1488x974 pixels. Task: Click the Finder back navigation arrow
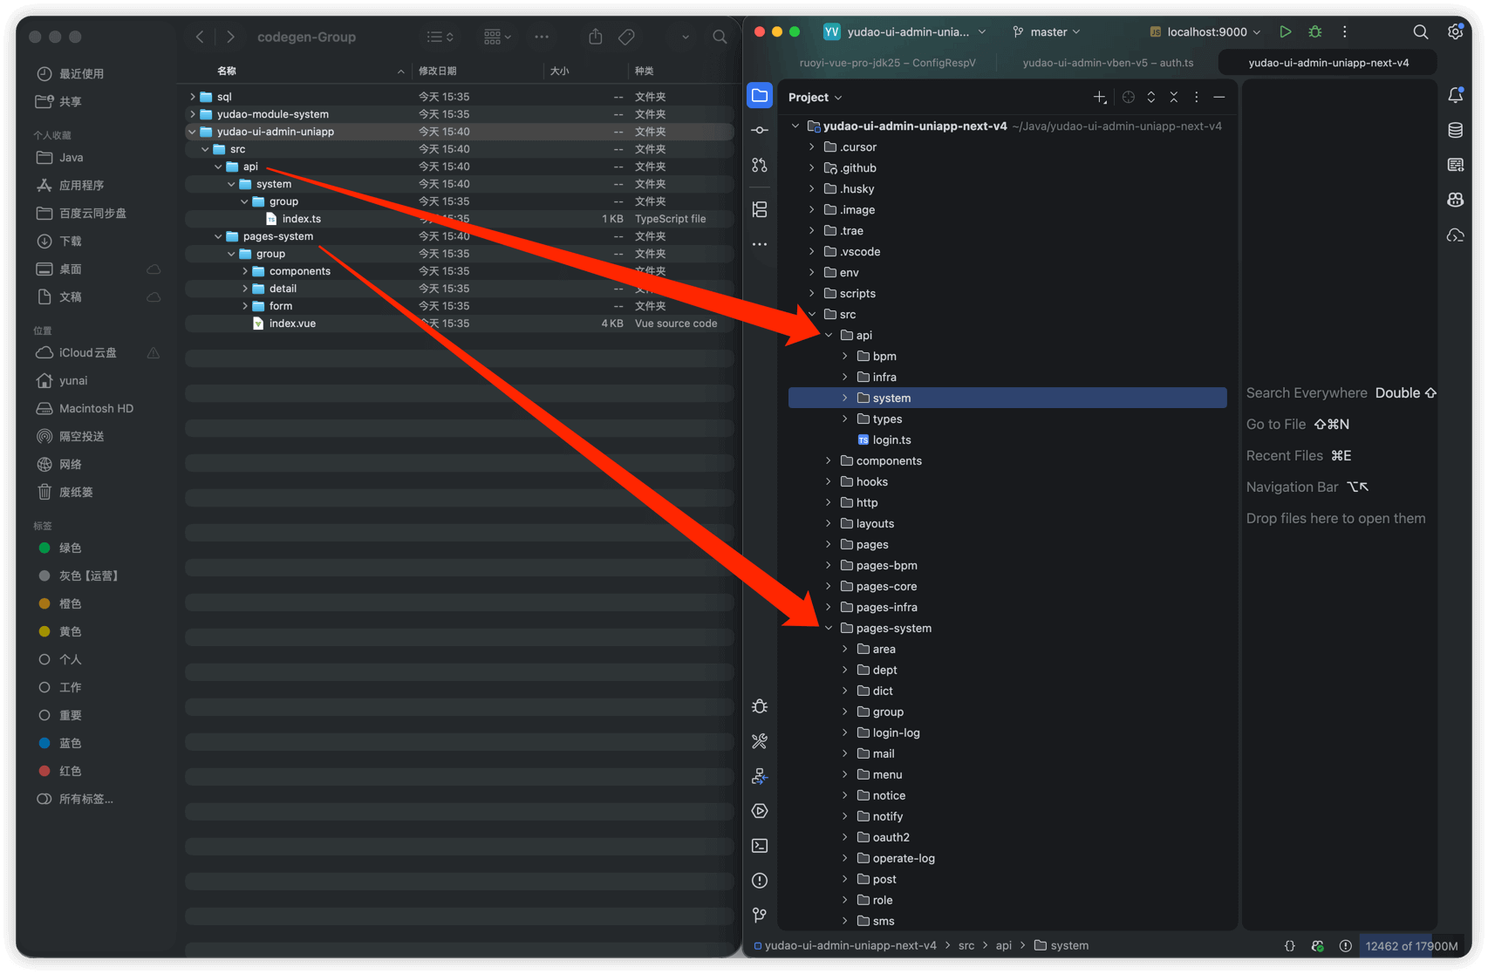(x=200, y=37)
